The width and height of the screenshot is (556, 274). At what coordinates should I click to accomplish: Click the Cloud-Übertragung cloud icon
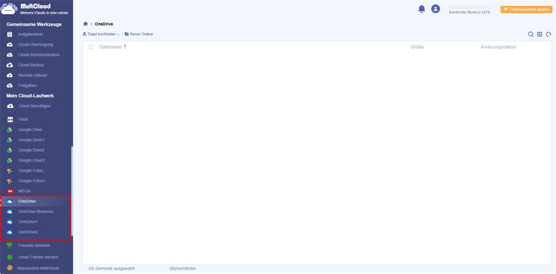pyautogui.click(x=10, y=44)
